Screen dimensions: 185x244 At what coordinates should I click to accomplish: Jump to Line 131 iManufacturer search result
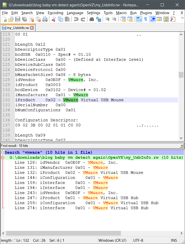point(61,168)
